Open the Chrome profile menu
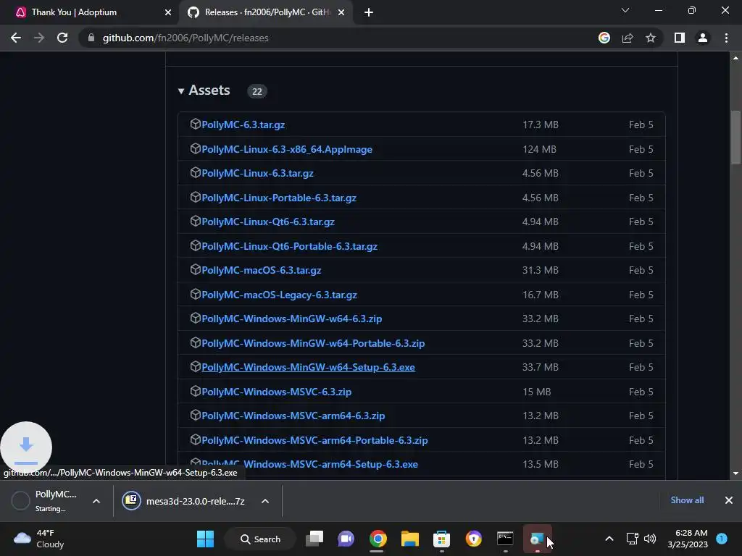Viewport: 742px width, 556px height. pos(703,38)
